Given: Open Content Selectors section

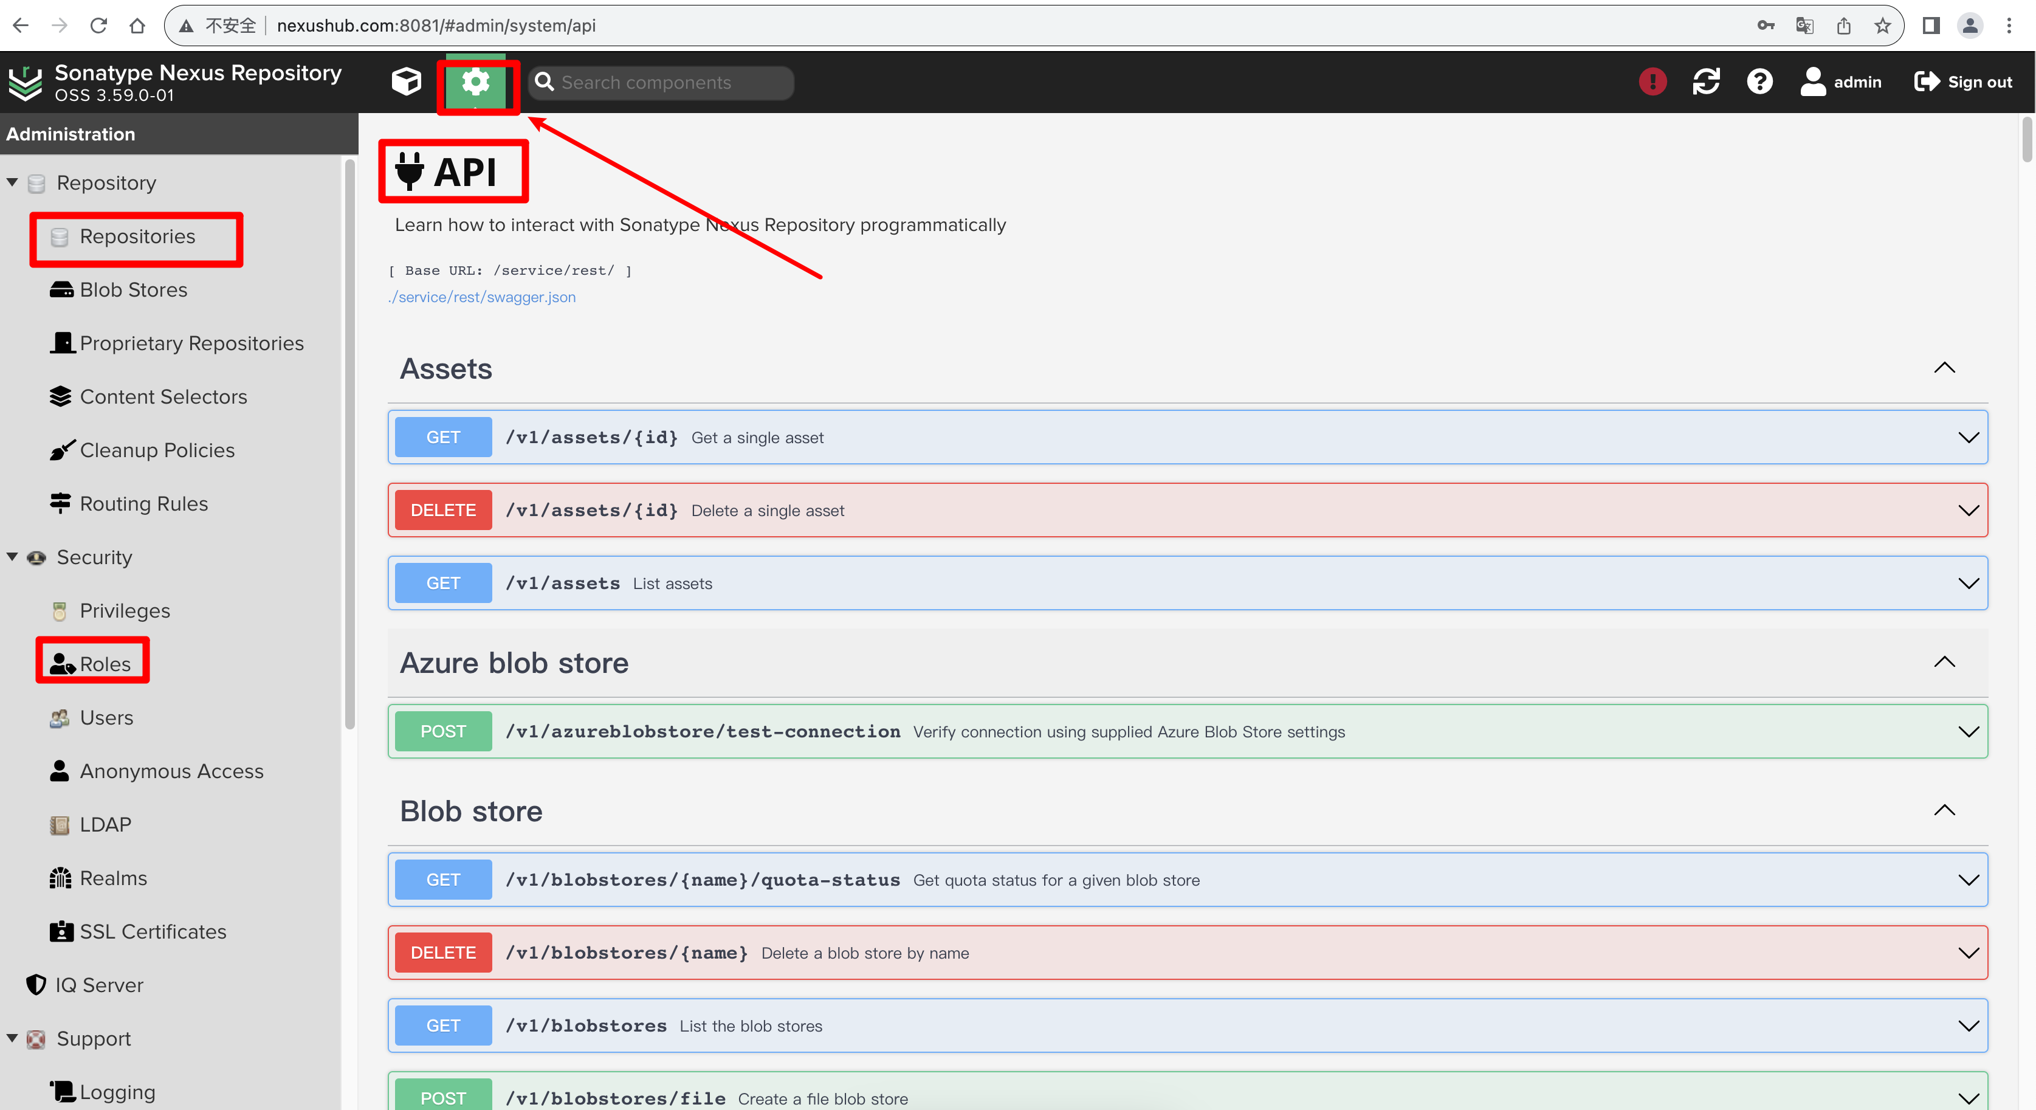Looking at the screenshot, I should (148, 396).
